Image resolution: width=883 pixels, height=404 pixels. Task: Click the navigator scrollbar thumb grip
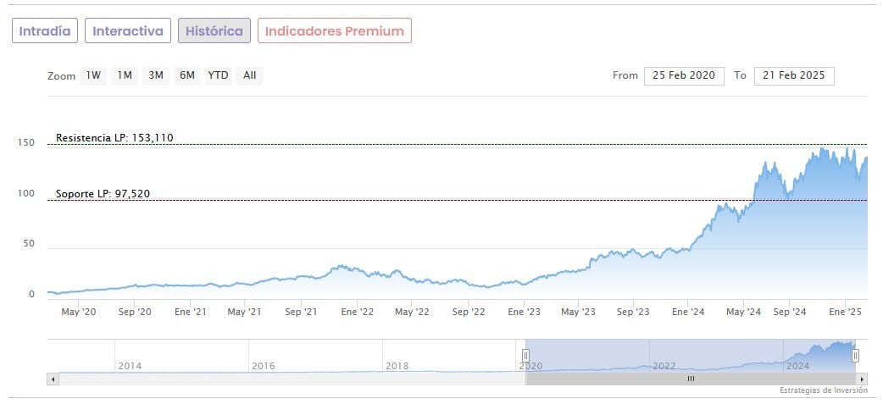coord(691,379)
